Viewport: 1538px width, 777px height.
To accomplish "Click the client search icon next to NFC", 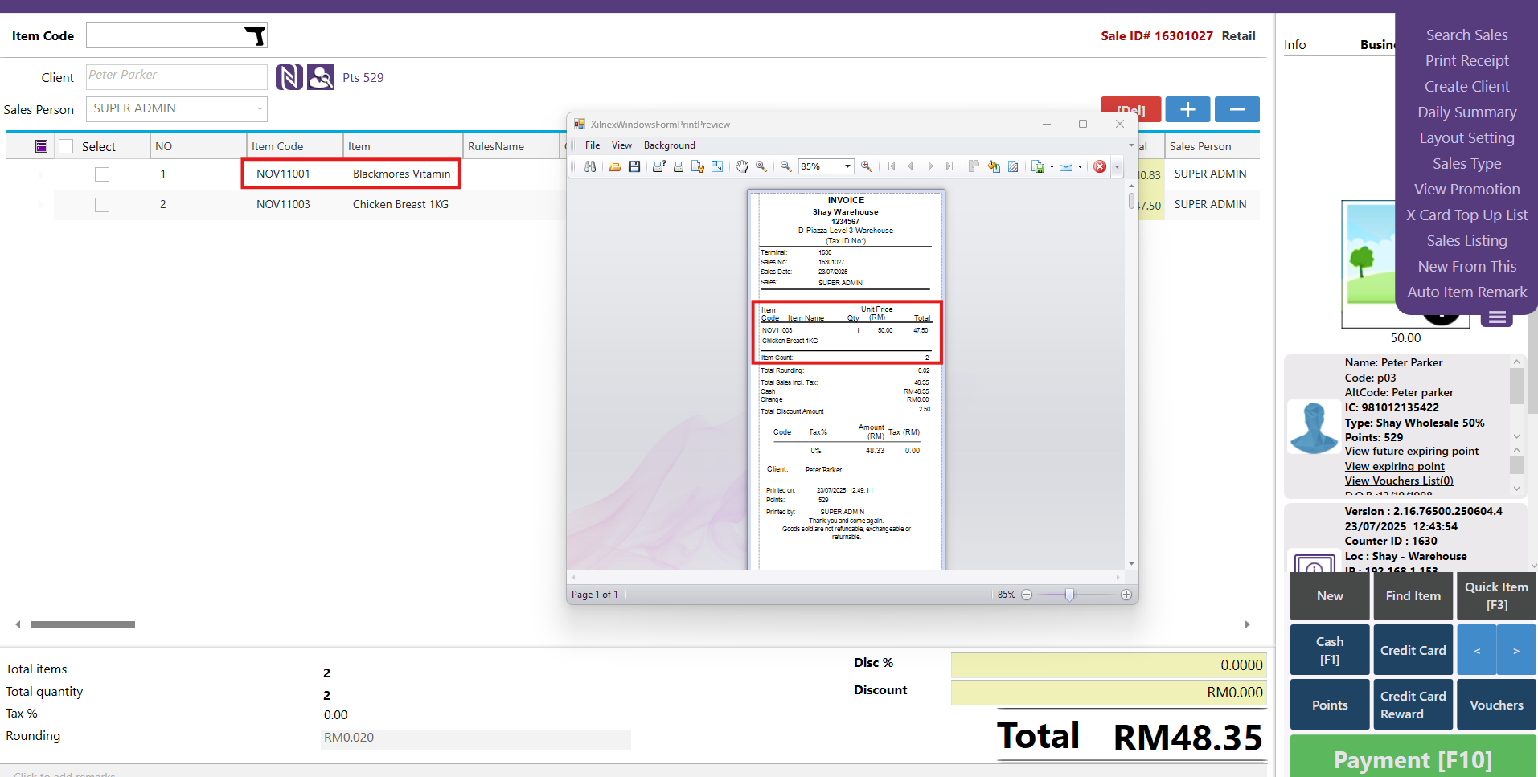I will click(321, 77).
